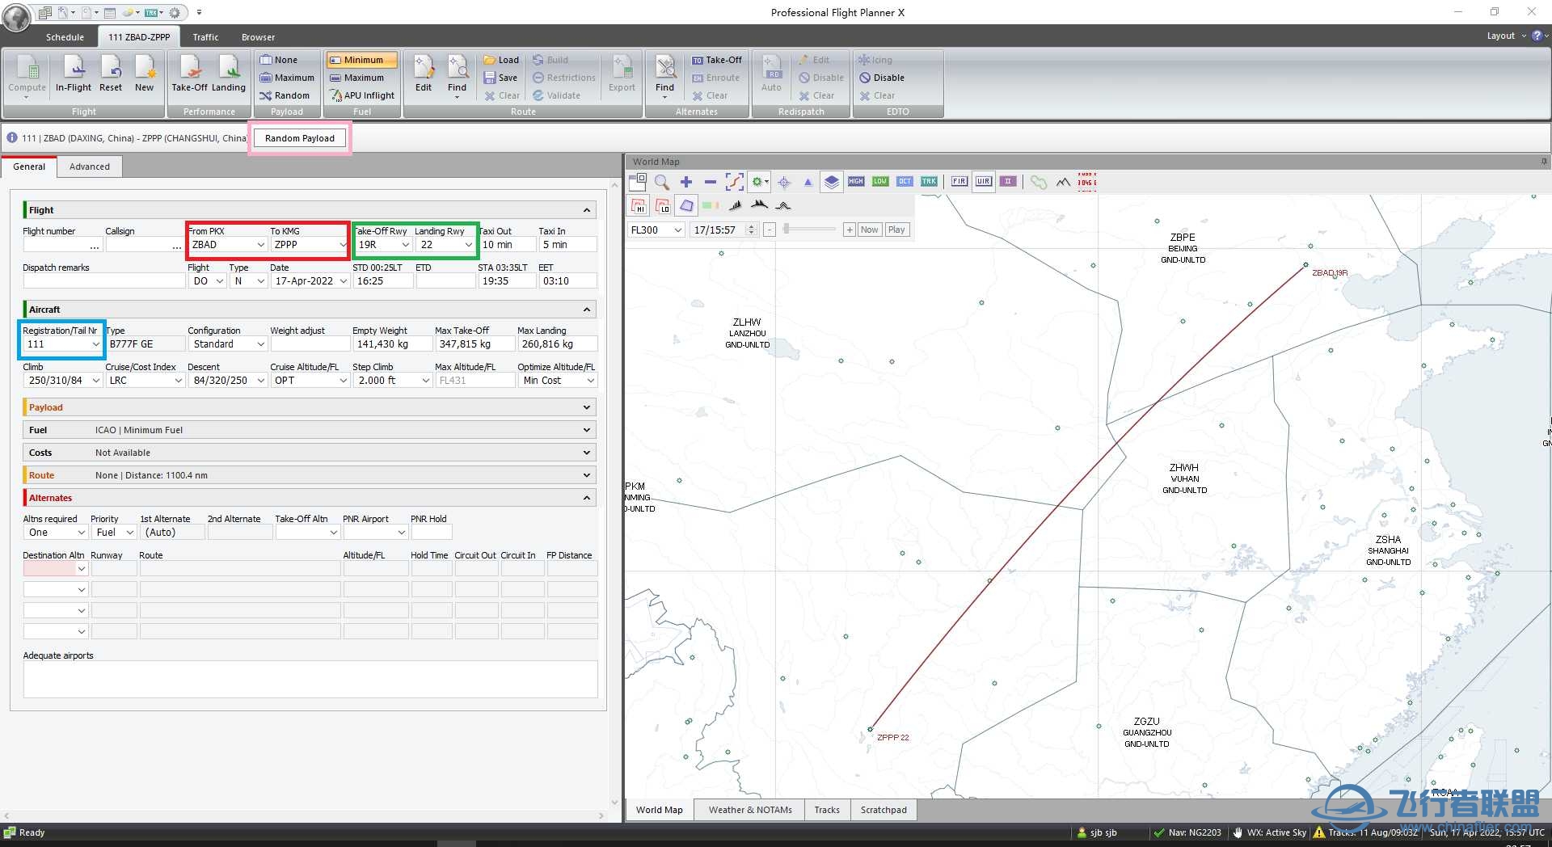The height and width of the screenshot is (847, 1552).
Task: Click the Dispatch remarks field
Action: click(x=103, y=281)
